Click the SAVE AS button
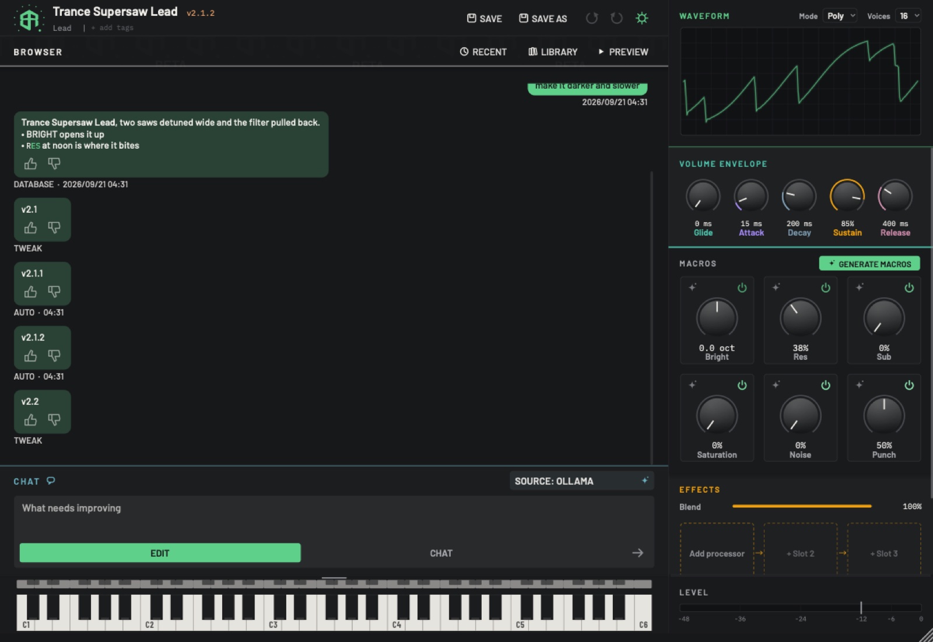 click(x=543, y=19)
